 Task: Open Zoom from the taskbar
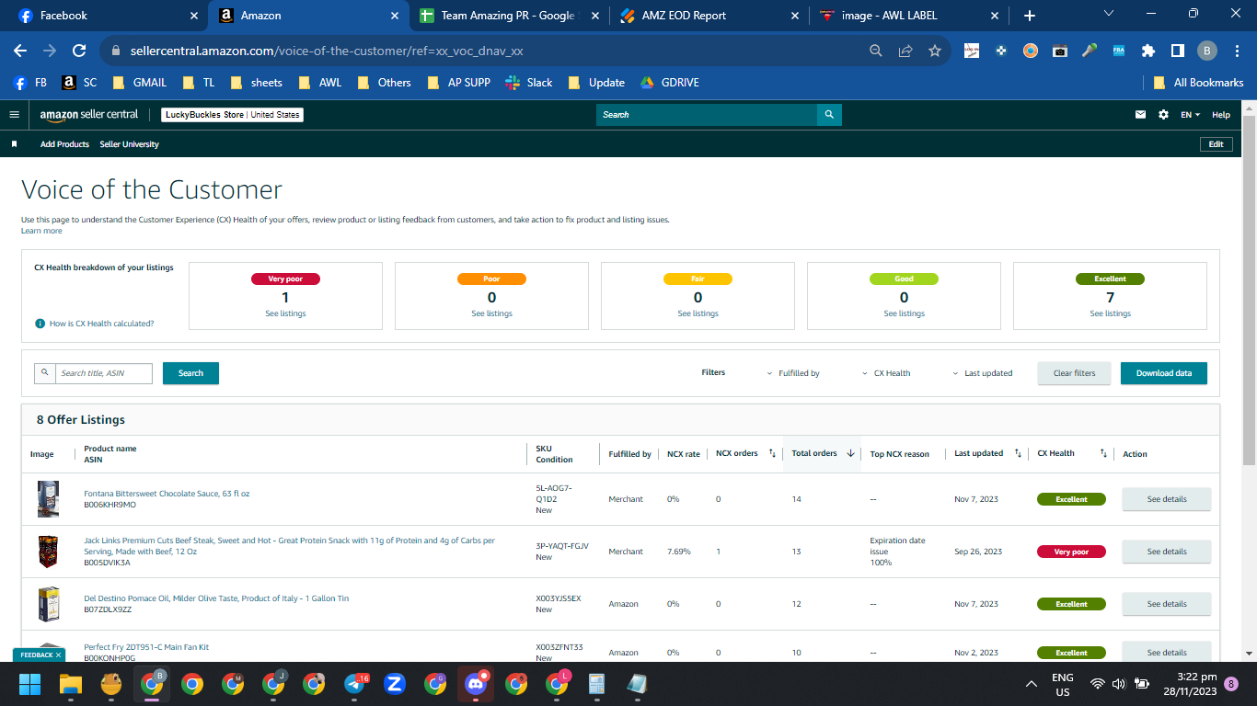395,684
